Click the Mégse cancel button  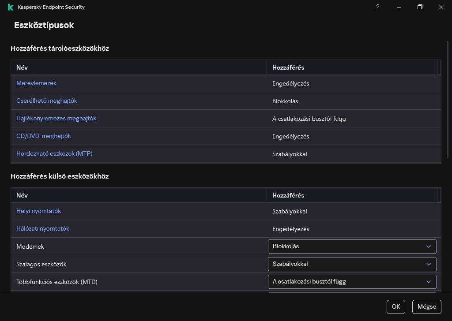(426, 307)
